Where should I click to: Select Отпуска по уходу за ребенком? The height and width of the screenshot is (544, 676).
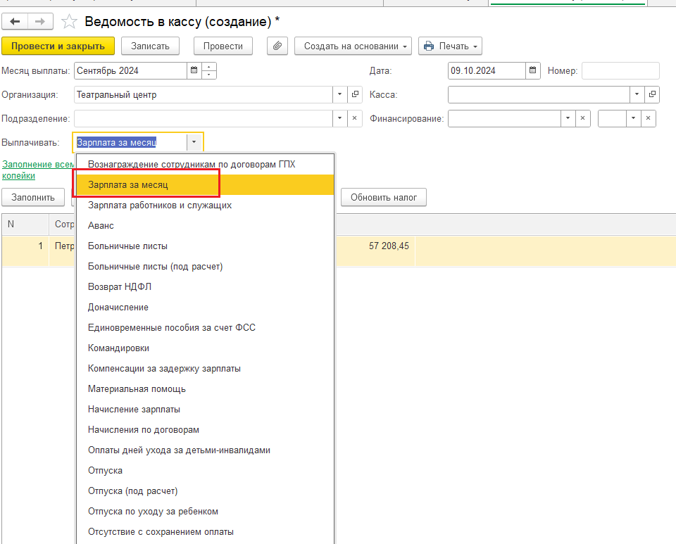(205, 511)
